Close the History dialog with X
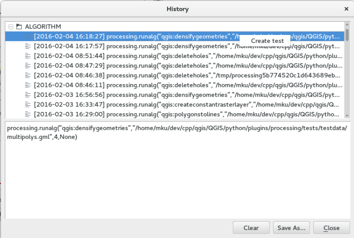This screenshot has height=238, width=354. click(x=346, y=9)
